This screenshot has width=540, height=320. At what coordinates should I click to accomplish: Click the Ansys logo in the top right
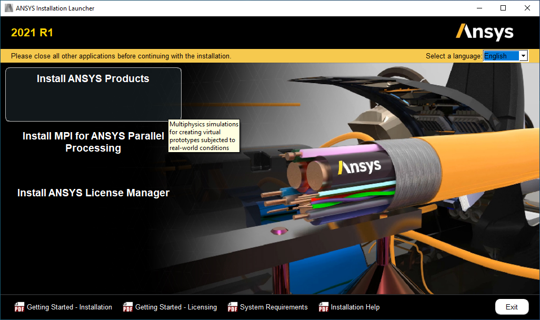pyautogui.click(x=484, y=32)
